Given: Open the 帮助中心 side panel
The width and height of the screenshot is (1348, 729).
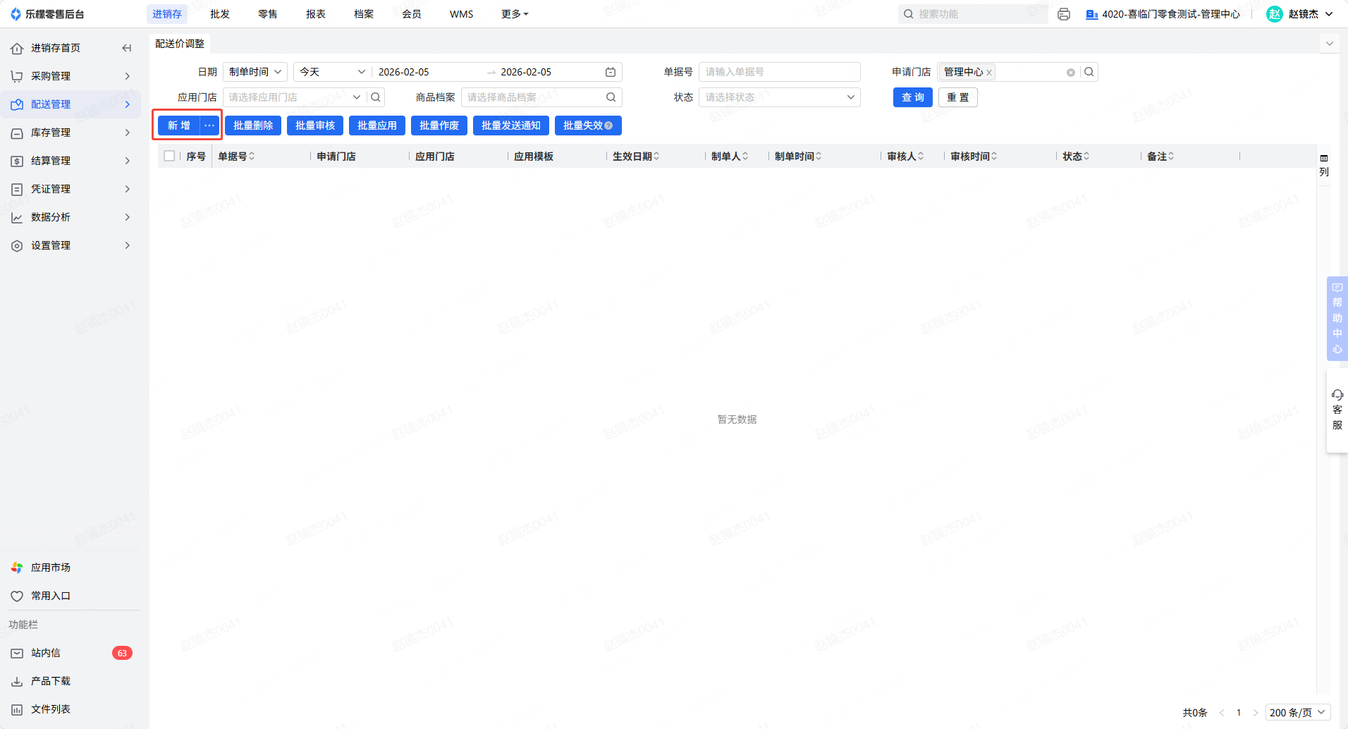Looking at the screenshot, I should [1337, 319].
